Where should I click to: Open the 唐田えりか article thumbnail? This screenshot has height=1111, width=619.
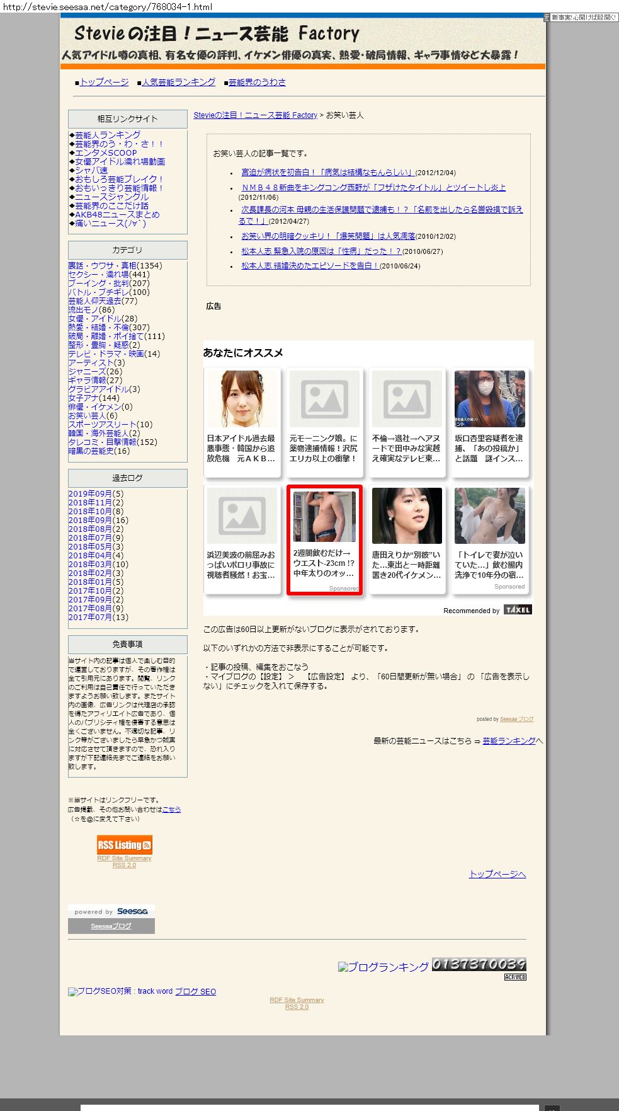(x=407, y=515)
